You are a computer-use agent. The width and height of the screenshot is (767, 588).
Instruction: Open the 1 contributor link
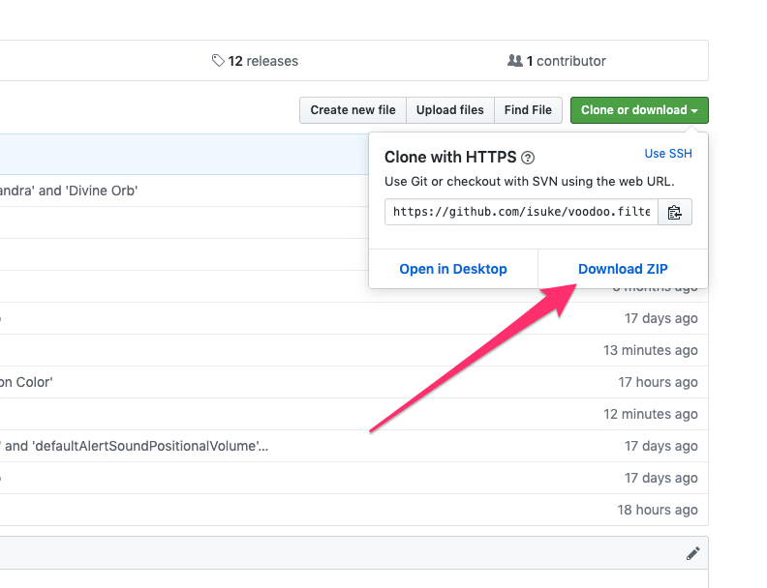pyautogui.click(x=557, y=61)
